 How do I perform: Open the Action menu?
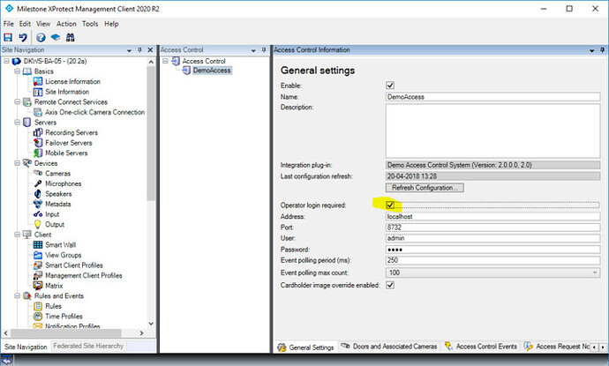(x=66, y=24)
